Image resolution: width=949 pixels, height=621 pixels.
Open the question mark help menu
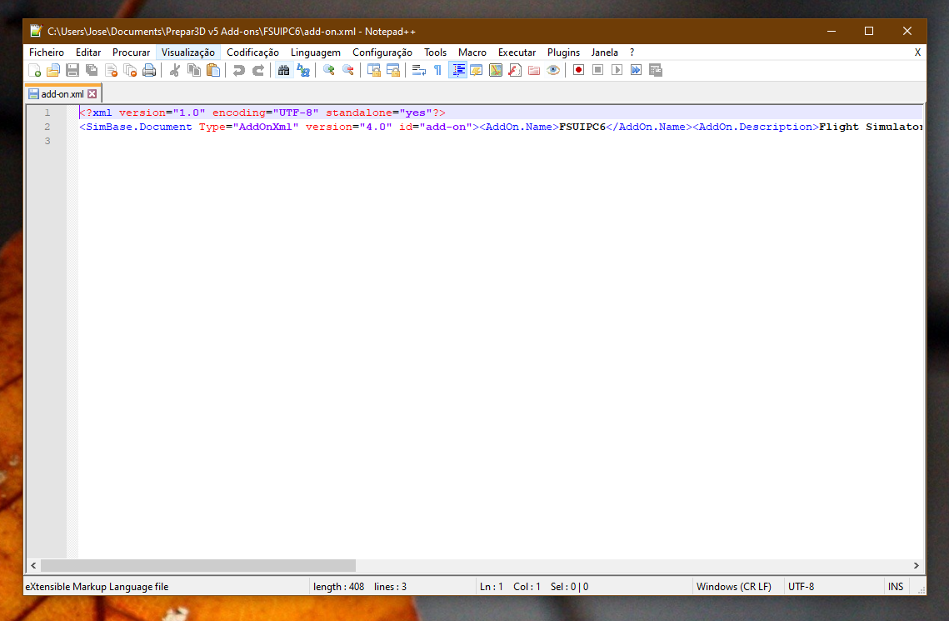pyautogui.click(x=632, y=53)
